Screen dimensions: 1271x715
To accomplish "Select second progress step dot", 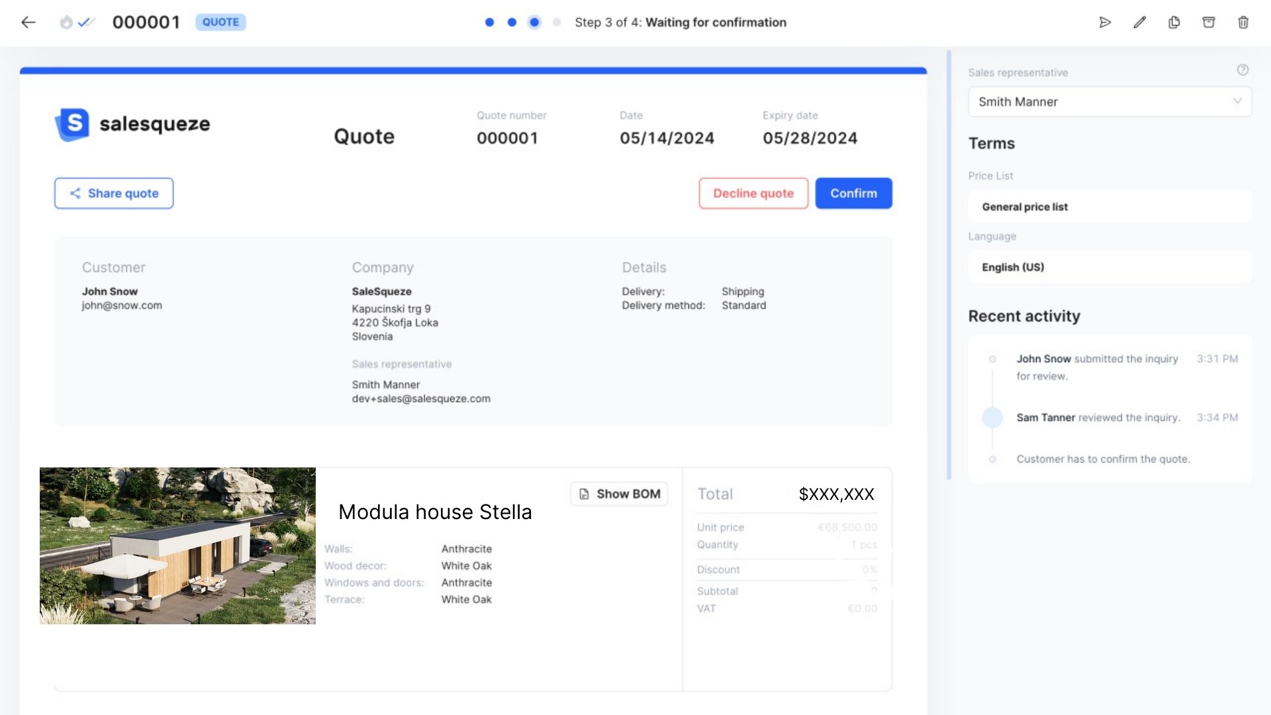I will tap(512, 23).
